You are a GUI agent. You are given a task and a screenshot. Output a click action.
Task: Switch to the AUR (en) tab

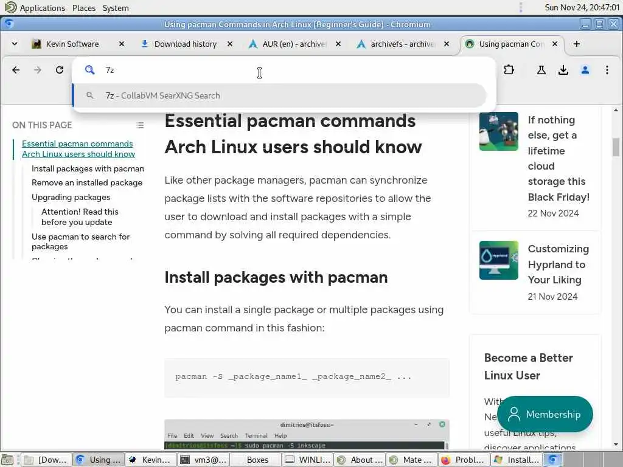(294, 44)
